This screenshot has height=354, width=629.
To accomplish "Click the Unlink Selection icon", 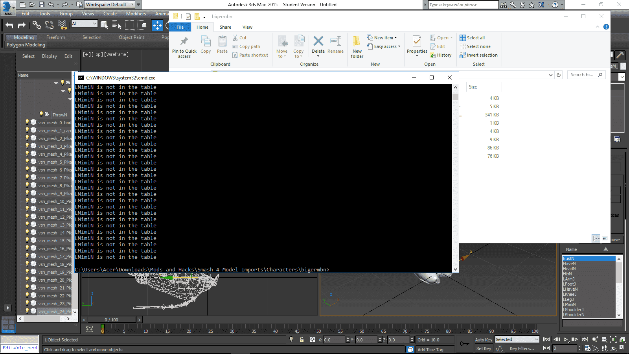I will tap(49, 25).
